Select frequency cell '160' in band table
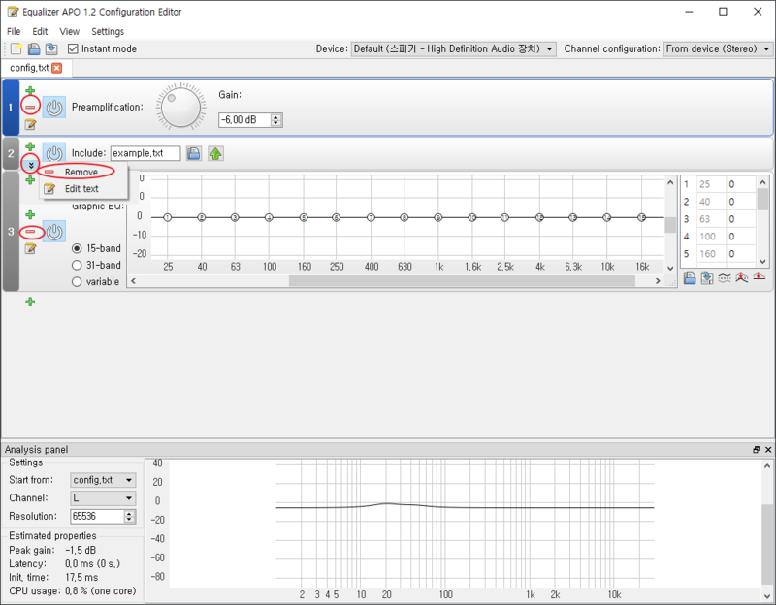Viewport: 776px width, 605px height. [711, 254]
